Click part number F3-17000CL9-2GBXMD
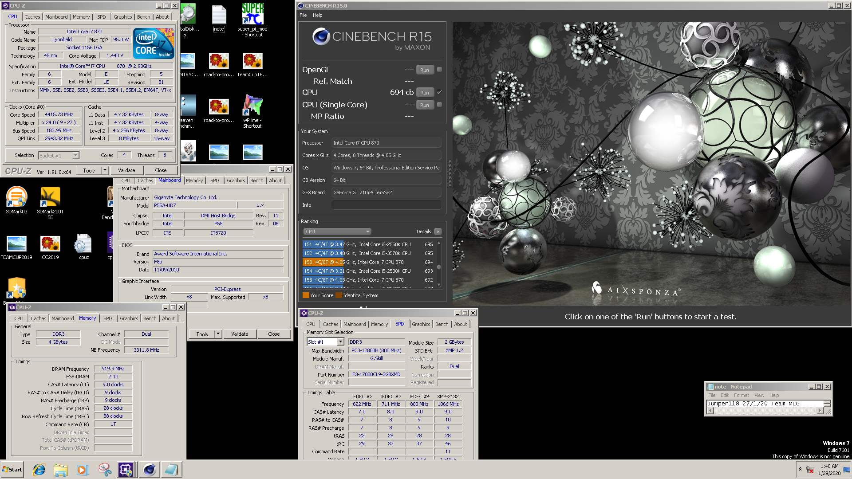852x479 pixels. 376,374
